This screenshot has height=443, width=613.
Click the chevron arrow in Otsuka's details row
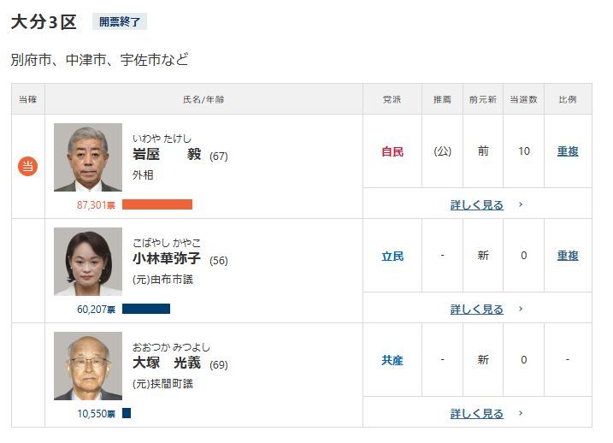(x=521, y=414)
